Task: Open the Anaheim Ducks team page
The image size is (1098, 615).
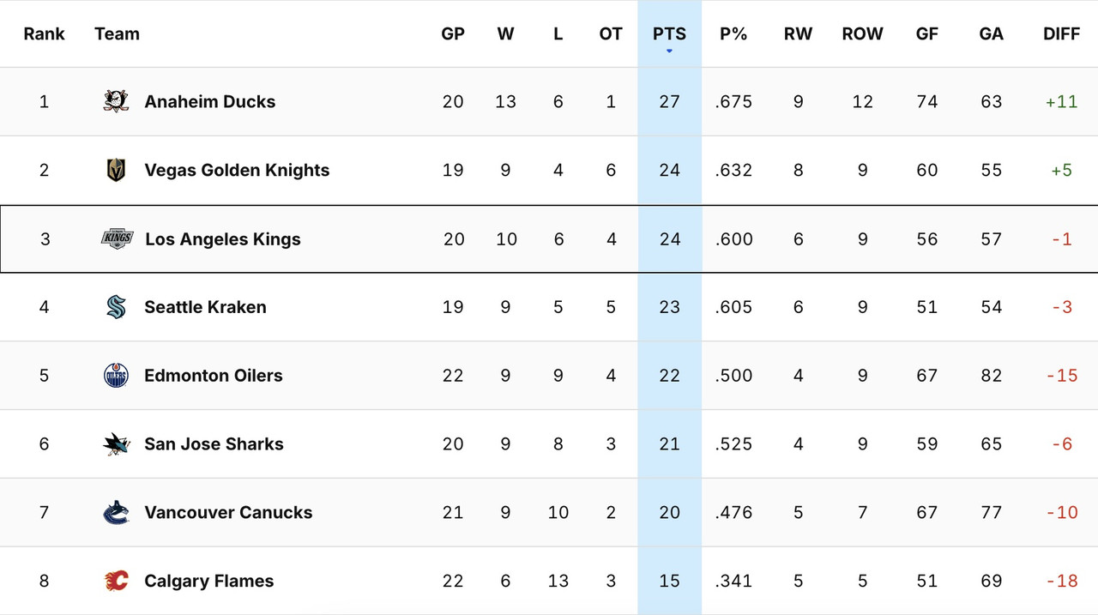Action: [x=209, y=101]
